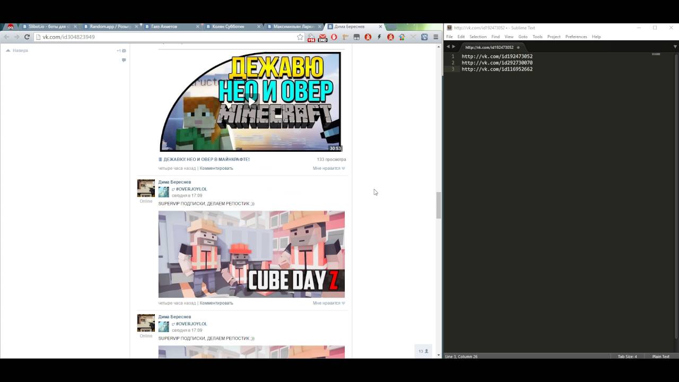Click the blue VK extension icon

(424, 37)
